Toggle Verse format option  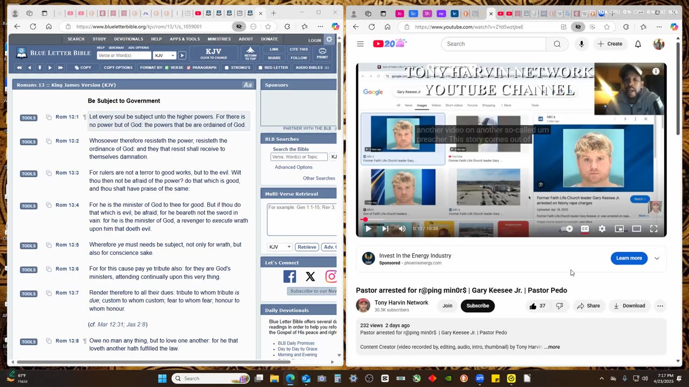[x=174, y=68]
